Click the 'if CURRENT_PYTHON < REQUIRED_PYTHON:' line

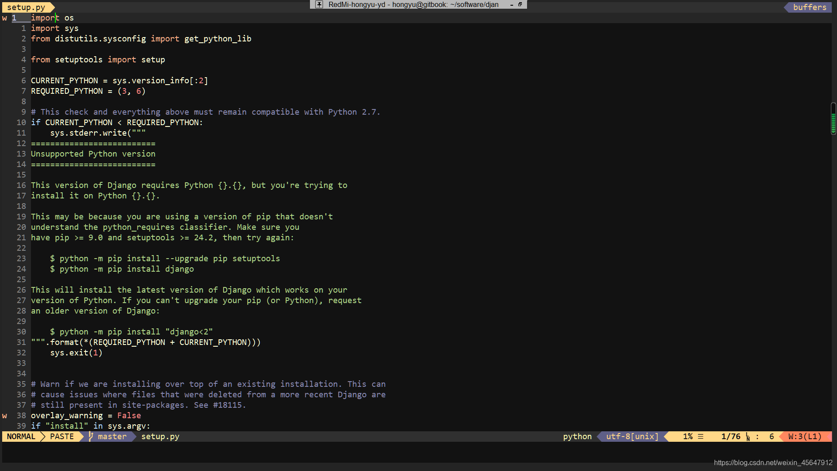(x=117, y=123)
